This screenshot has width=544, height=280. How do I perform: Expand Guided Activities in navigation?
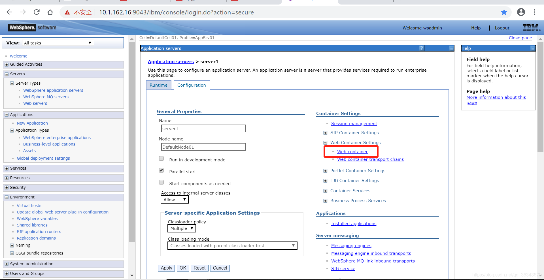pos(7,65)
